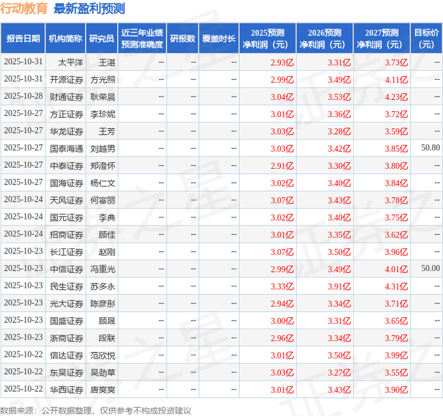The height and width of the screenshot is (416, 443).
Task: Click analyst name 李典
Action: [107, 217]
